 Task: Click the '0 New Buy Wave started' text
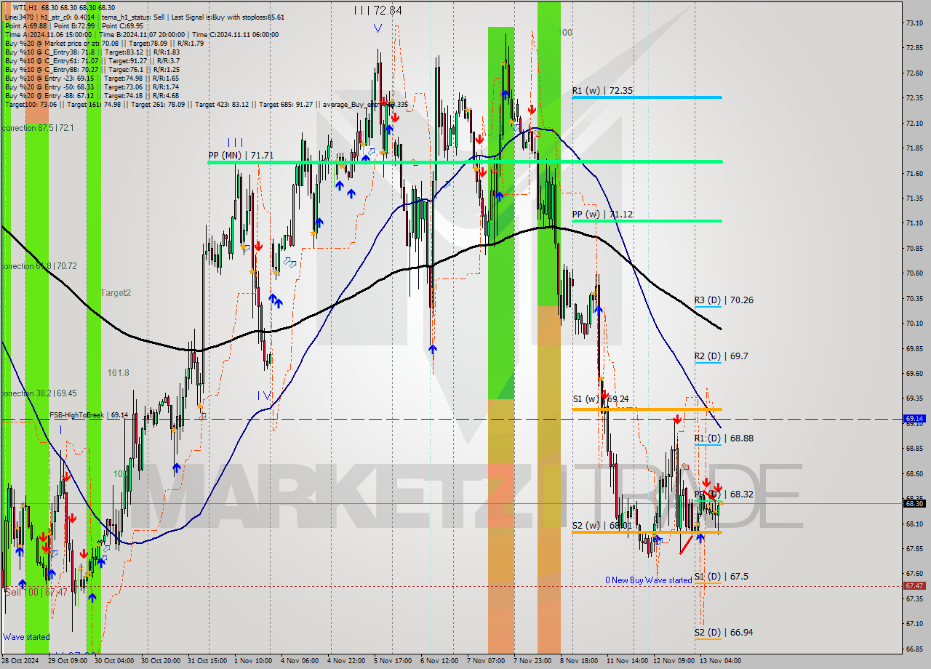point(649,580)
